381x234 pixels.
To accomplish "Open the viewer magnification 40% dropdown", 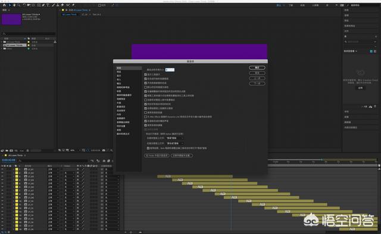I will pyautogui.click(x=75, y=150).
